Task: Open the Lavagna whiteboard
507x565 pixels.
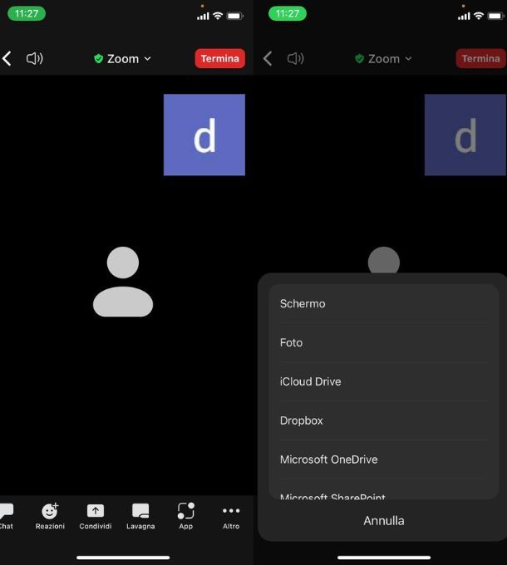Action: coord(140,516)
